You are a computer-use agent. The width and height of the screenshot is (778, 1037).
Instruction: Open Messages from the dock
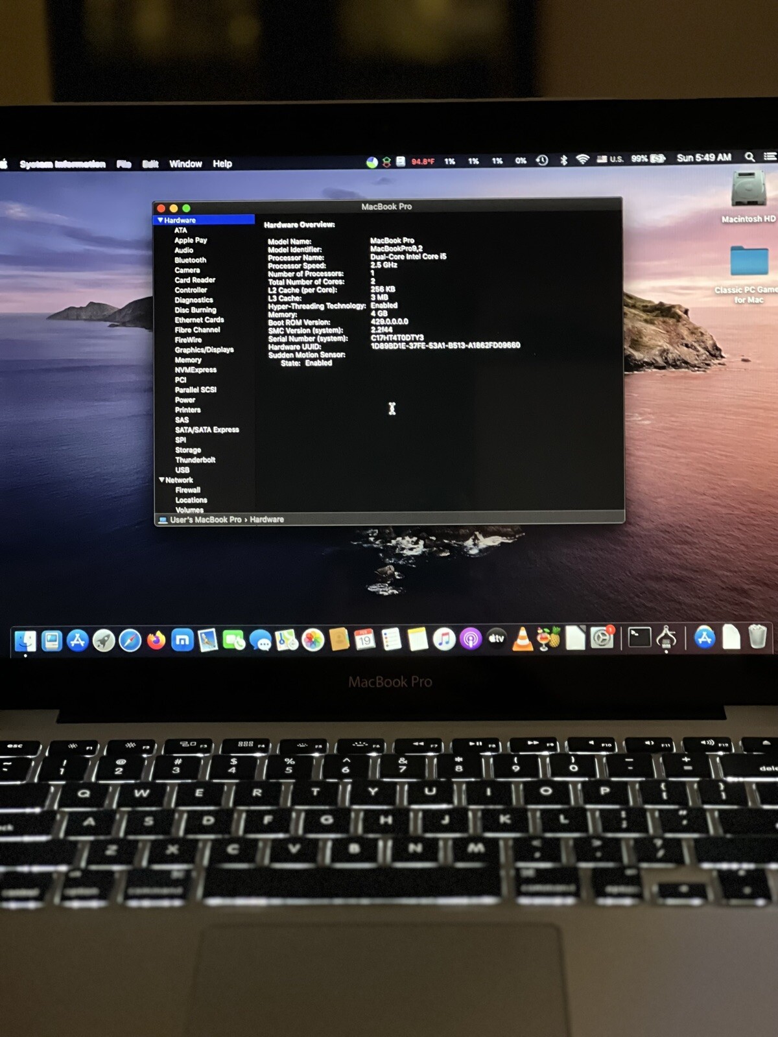[x=261, y=640]
